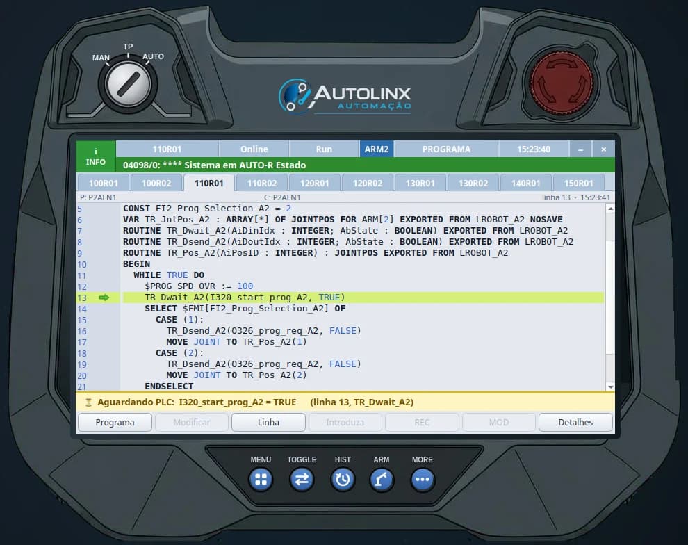The width and height of the screenshot is (688, 545).
Task: Go to the 130R01 tab
Action: click(x=420, y=183)
